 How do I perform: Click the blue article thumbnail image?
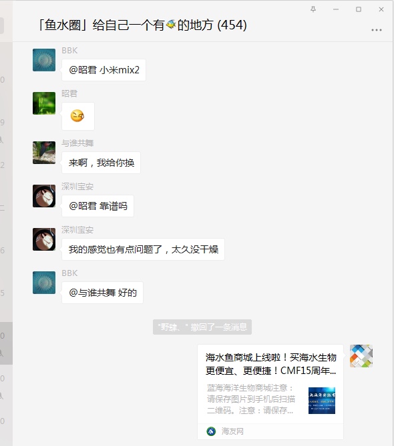click(322, 401)
